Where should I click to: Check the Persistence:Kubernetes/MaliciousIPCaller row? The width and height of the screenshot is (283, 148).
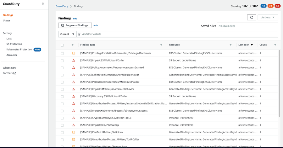pos(62,82)
